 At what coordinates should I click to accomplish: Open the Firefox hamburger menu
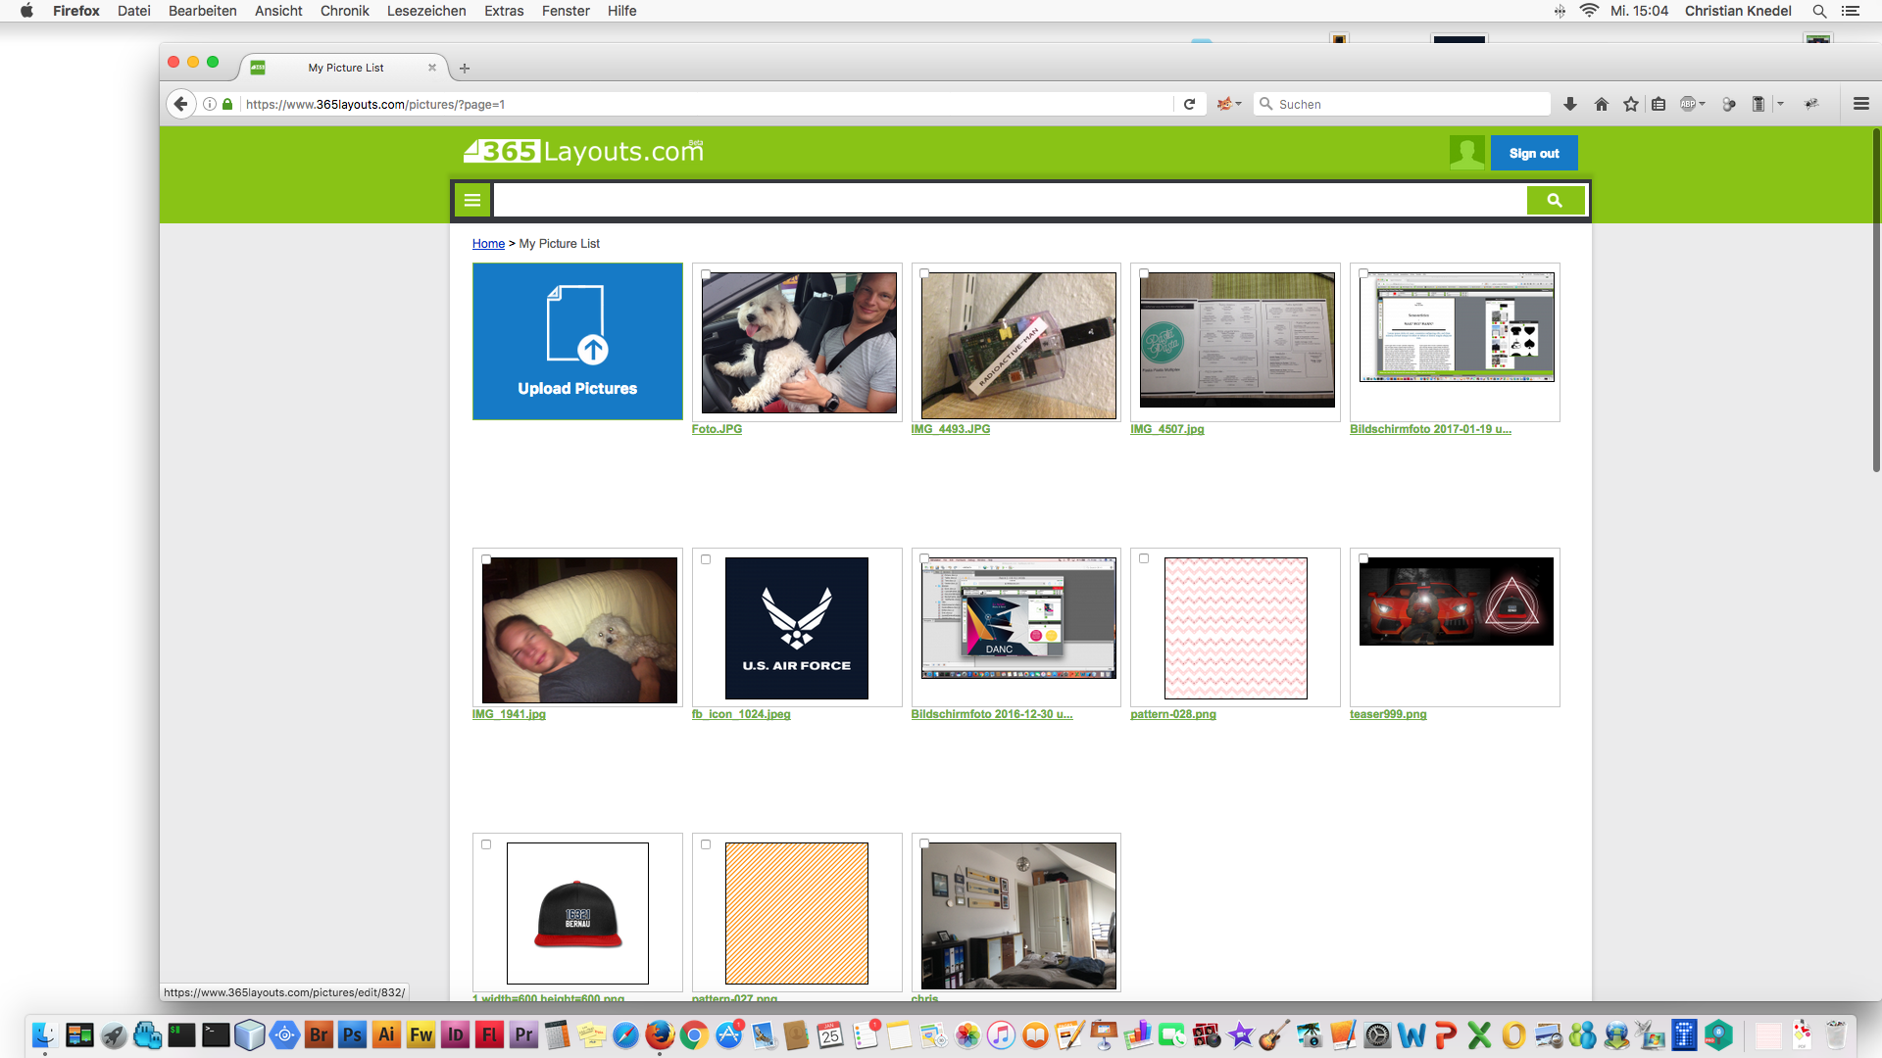coord(1861,104)
